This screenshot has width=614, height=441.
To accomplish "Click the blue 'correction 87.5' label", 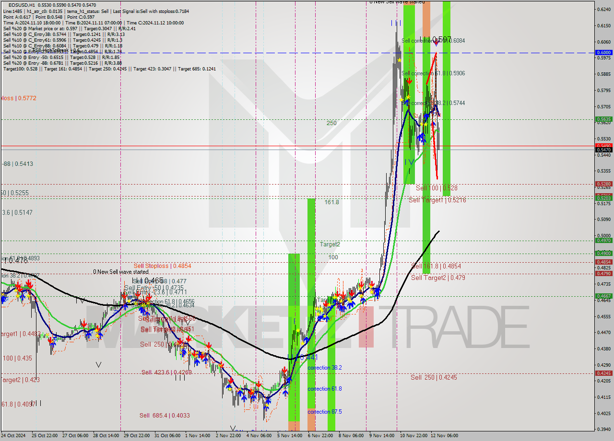I will (x=325, y=412).
